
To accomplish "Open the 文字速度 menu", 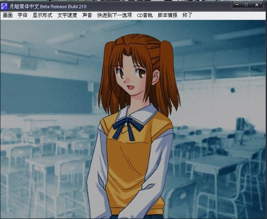I will [67, 15].
